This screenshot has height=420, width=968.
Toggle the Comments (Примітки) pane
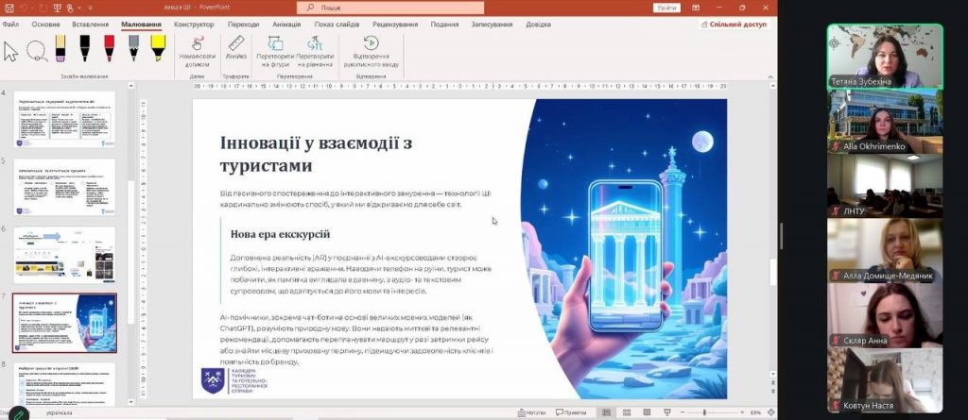coord(571,412)
